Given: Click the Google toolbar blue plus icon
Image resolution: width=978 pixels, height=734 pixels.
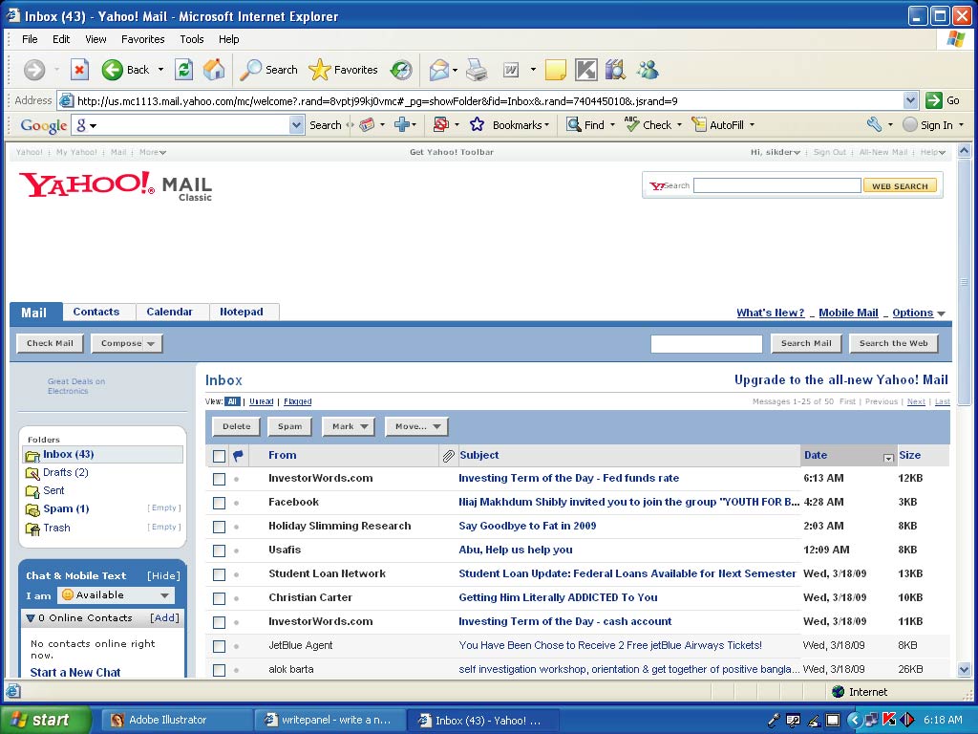Looking at the screenshot, I should (x=402, y=125).
